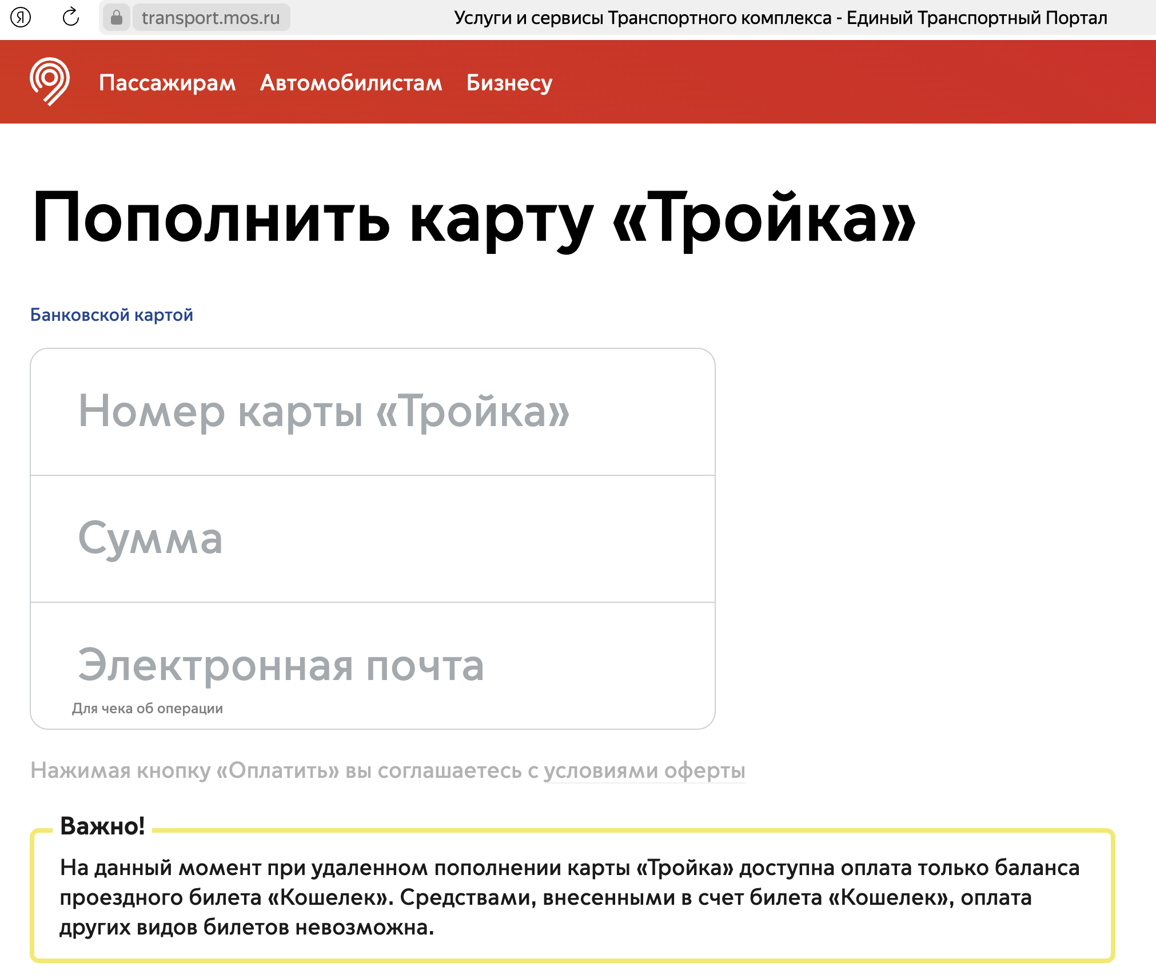Viewport: 1156px width, 978px height.
Task: Focus the Сумма input field
Action: coord(373,539)
